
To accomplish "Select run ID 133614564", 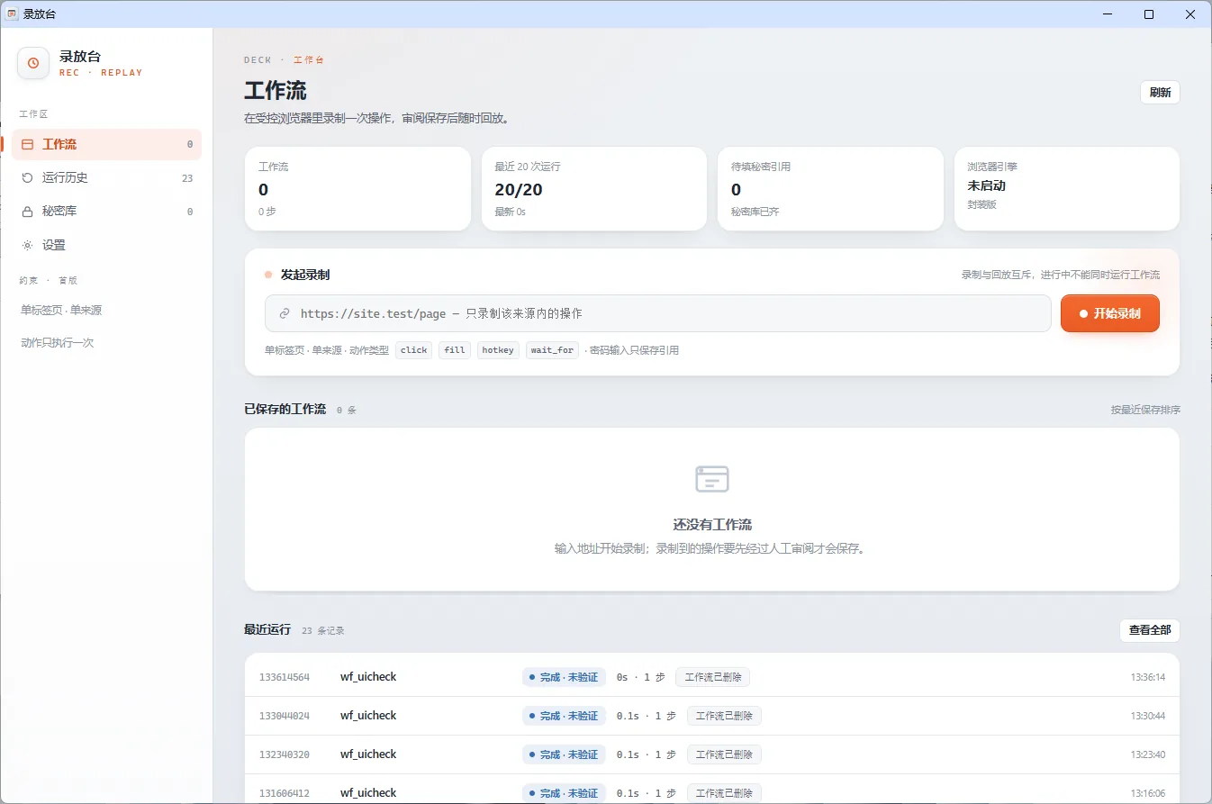I will tap(285, 677).
